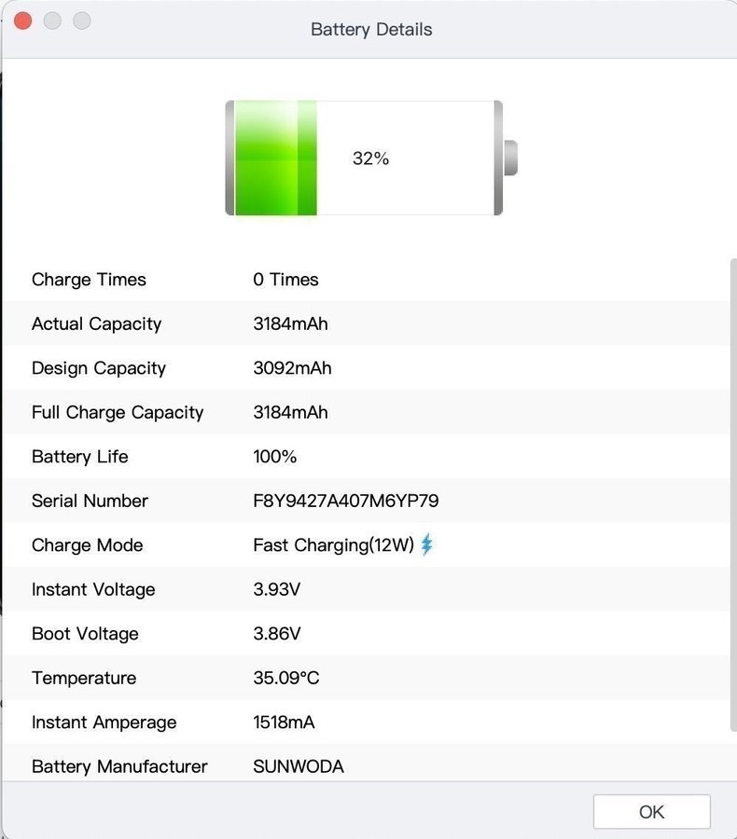
Task: Click the Full Charge Capacity row label
Action: tap(118, 412)
